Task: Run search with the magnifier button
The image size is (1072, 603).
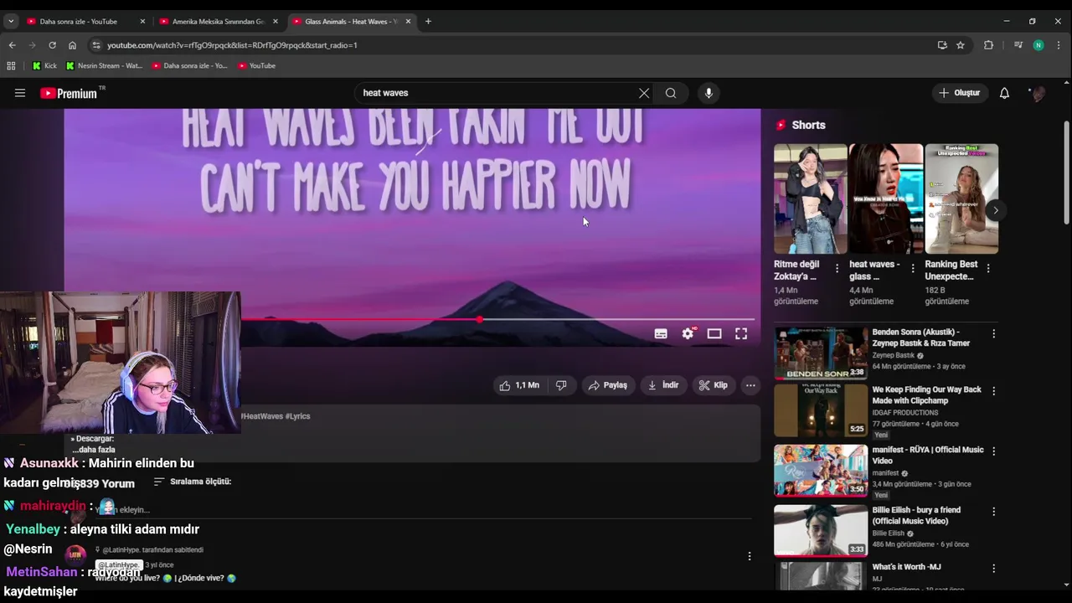Action: click(671, 93)
